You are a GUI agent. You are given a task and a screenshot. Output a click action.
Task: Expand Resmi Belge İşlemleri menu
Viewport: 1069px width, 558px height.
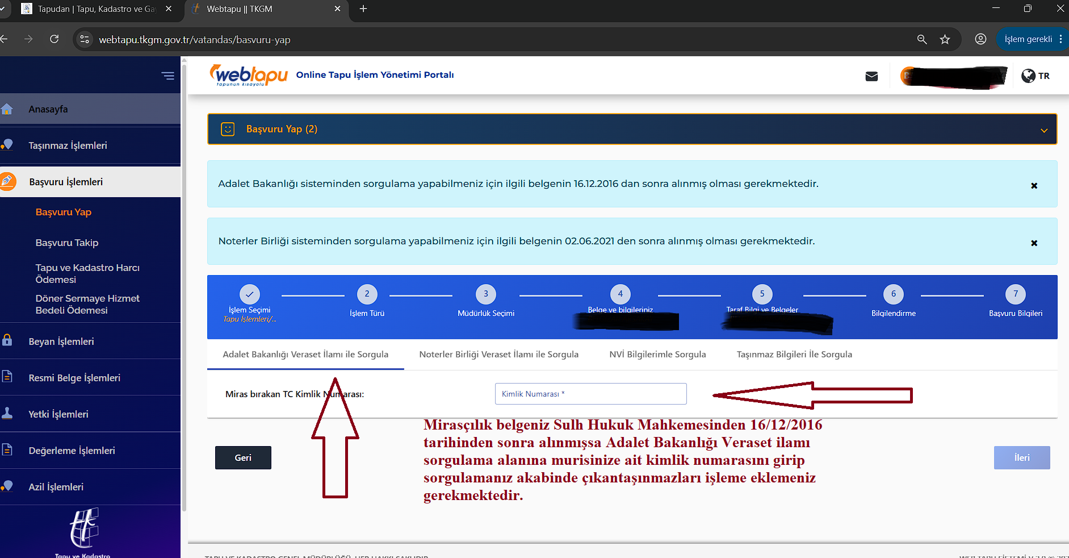[x=90, y=377]
